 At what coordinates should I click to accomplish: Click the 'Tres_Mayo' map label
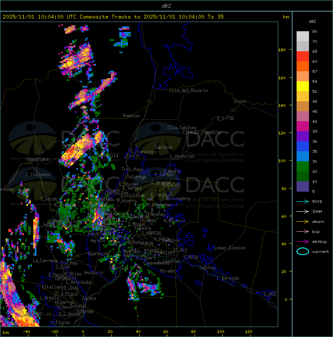click(x=132, y=169)
